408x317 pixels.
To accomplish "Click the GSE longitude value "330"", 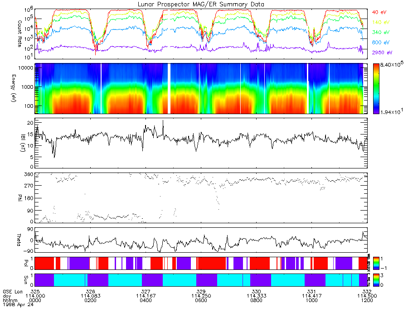I will (x=256, y=292).
